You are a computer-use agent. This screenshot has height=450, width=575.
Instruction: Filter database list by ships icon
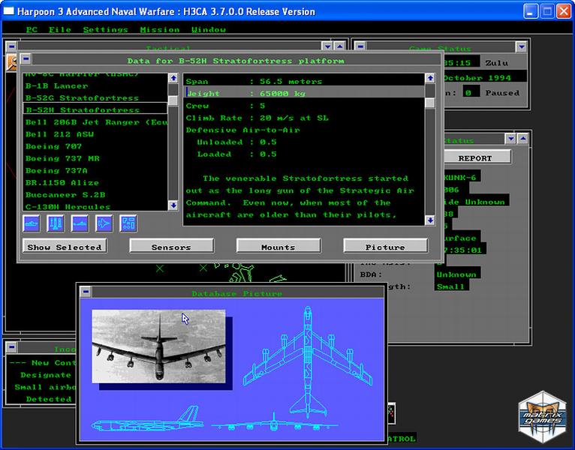click(x=32, y=223)
